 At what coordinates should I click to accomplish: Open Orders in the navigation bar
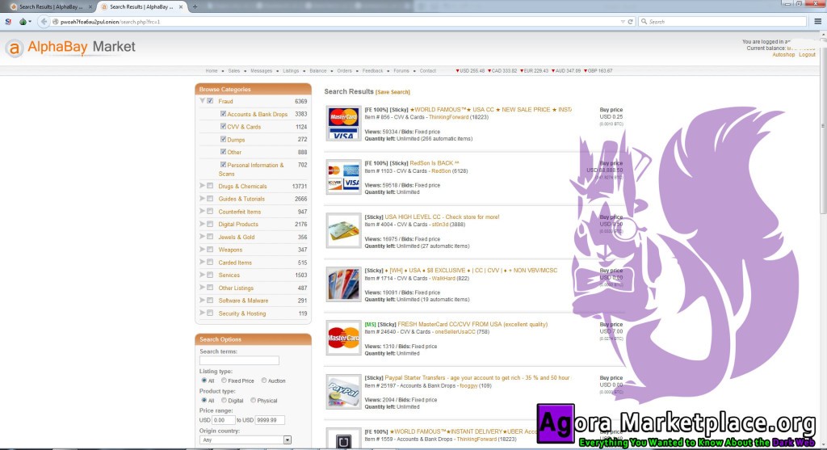[344, 71]
